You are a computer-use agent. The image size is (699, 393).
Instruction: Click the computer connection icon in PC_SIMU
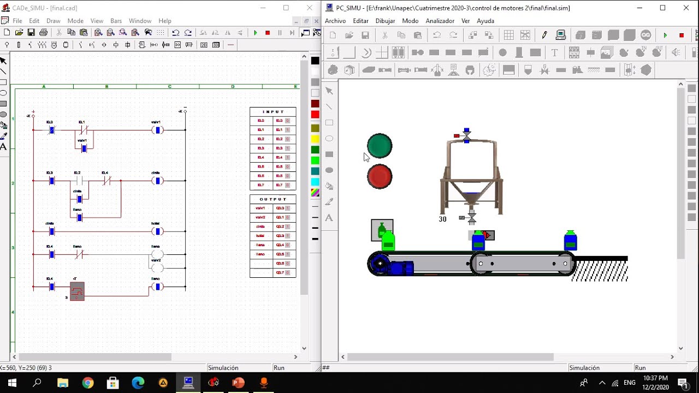tap(561, 35)
